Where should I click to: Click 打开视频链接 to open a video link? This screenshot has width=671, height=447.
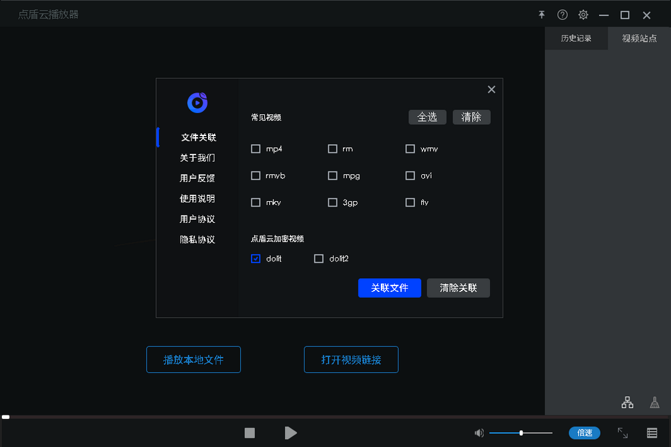coord(350,359)
